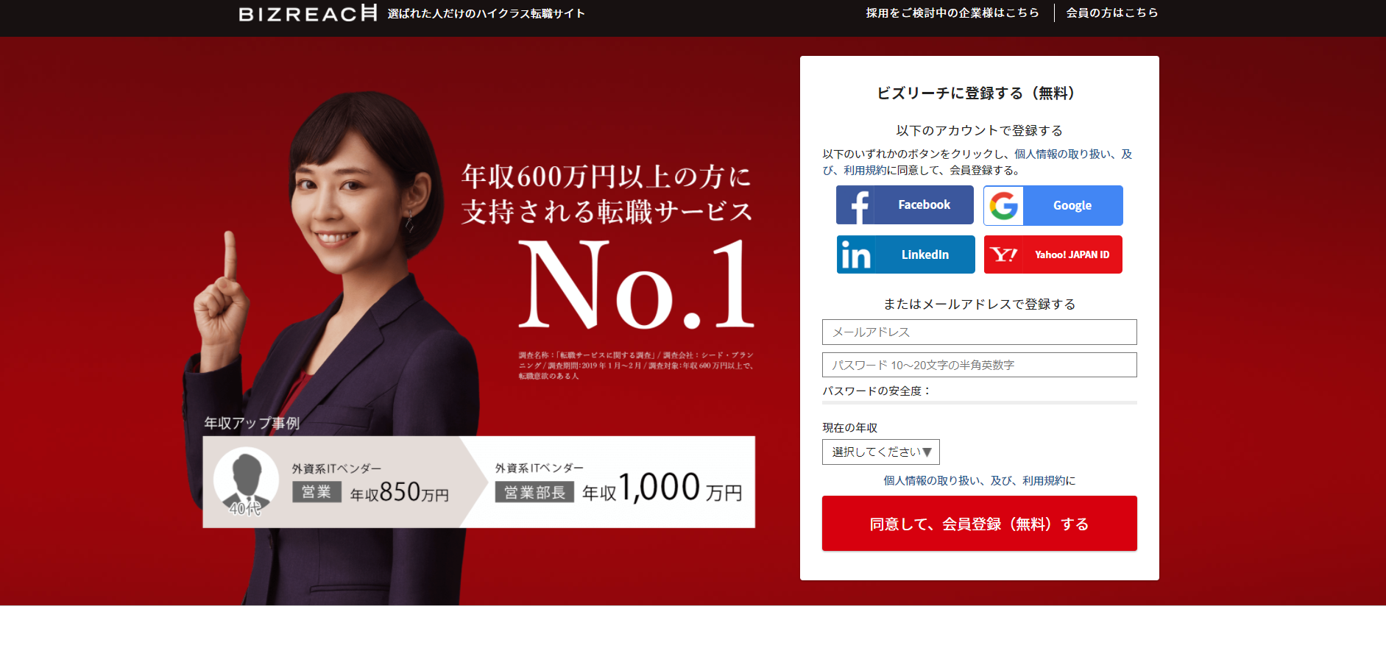Focus the メールアドレス input field
The image size is (1386, 659).
pyautogui.click(x=979, y=332)
